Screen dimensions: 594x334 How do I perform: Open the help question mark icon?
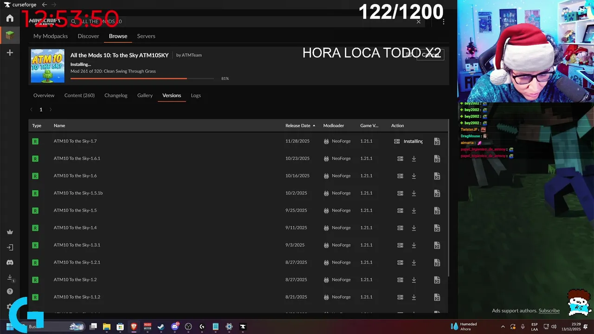click(x=10, y=292)
